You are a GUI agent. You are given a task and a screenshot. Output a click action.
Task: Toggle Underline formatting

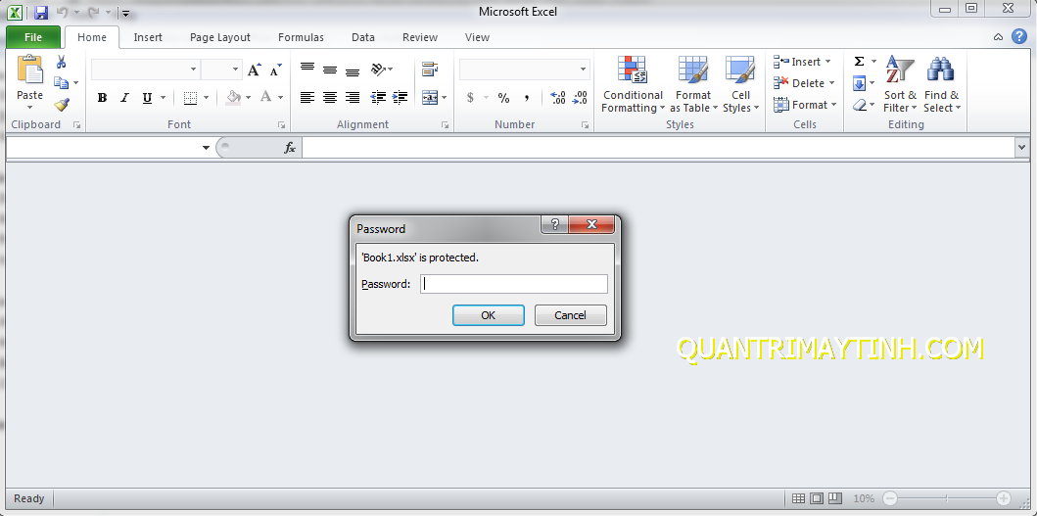click(x=147, y=98)
